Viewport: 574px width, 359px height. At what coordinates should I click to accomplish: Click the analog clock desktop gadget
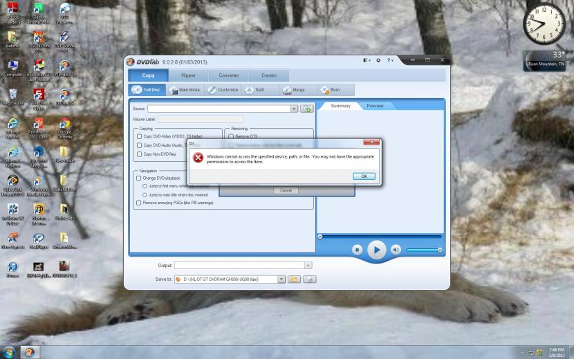[x=544, y=24]
